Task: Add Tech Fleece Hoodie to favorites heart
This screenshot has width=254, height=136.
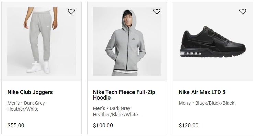Action: [157, 11]
